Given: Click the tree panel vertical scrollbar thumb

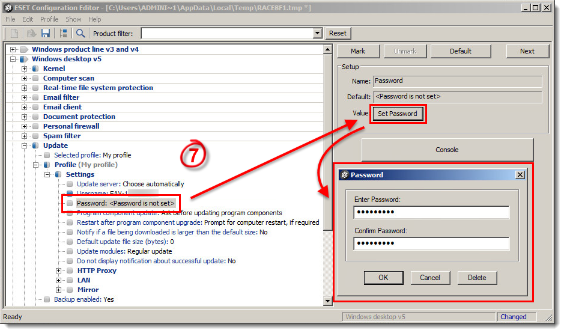Looking at the screenshot, I should [327, 141].
